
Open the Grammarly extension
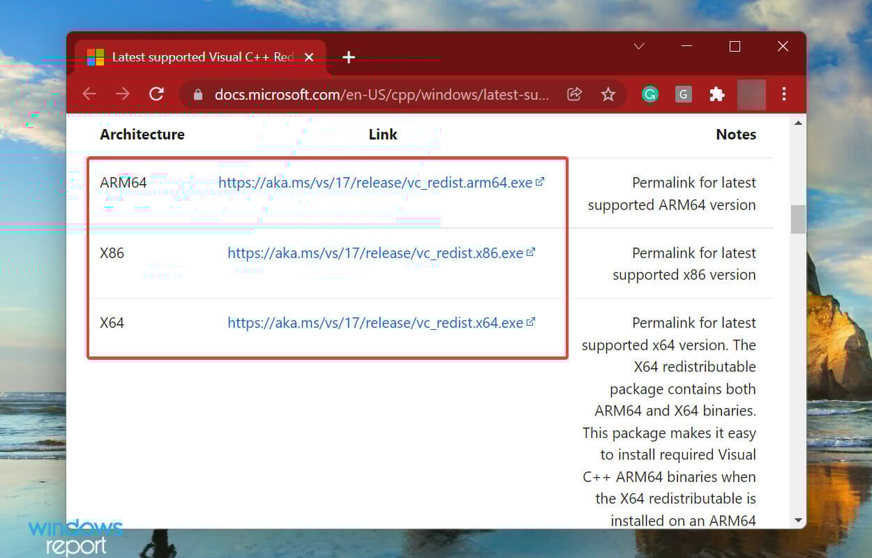coord(650,94)
